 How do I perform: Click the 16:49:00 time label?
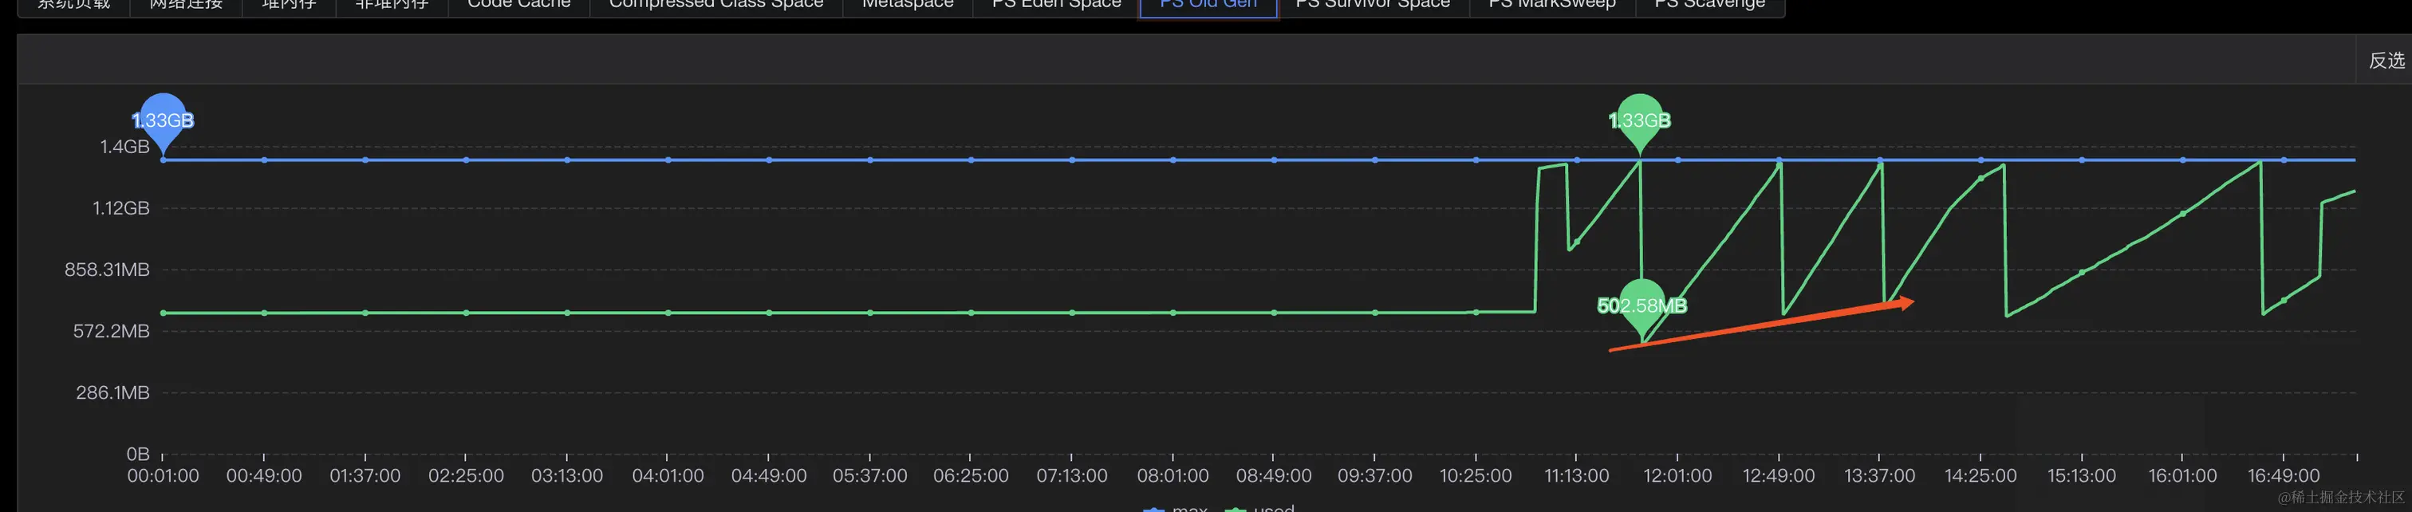[x=2284, y=475]
